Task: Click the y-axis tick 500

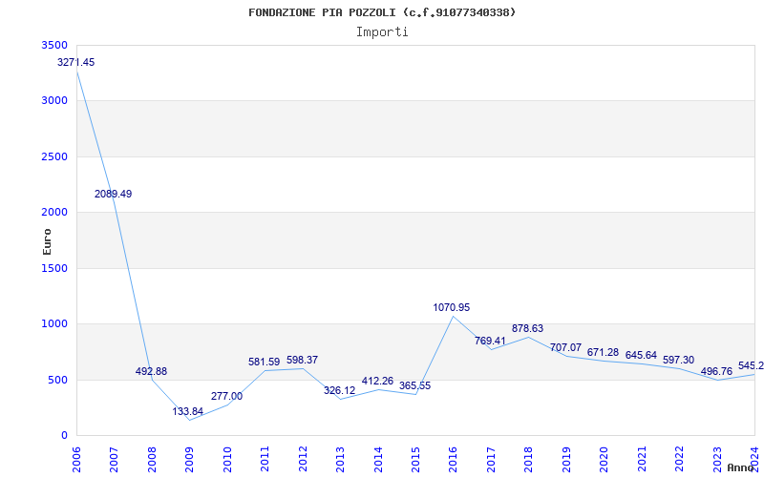Action: pos(58,380)
